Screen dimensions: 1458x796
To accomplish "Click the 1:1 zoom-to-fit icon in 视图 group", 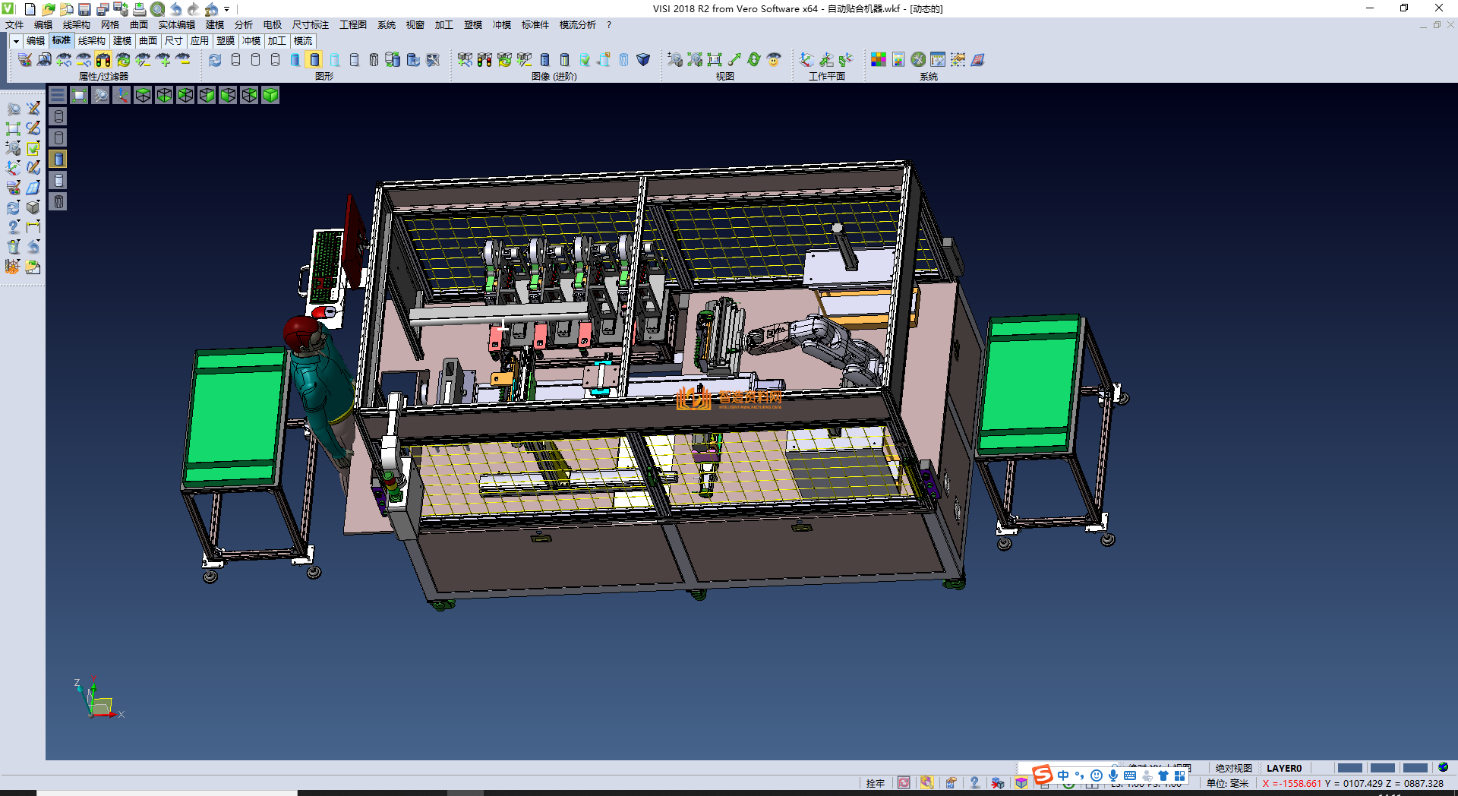I will (x=715, y=60).
